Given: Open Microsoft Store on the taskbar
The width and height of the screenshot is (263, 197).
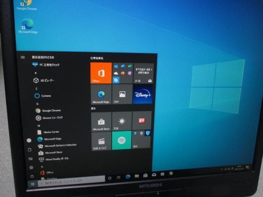Looking at the screenshot, I should (145, 175).
